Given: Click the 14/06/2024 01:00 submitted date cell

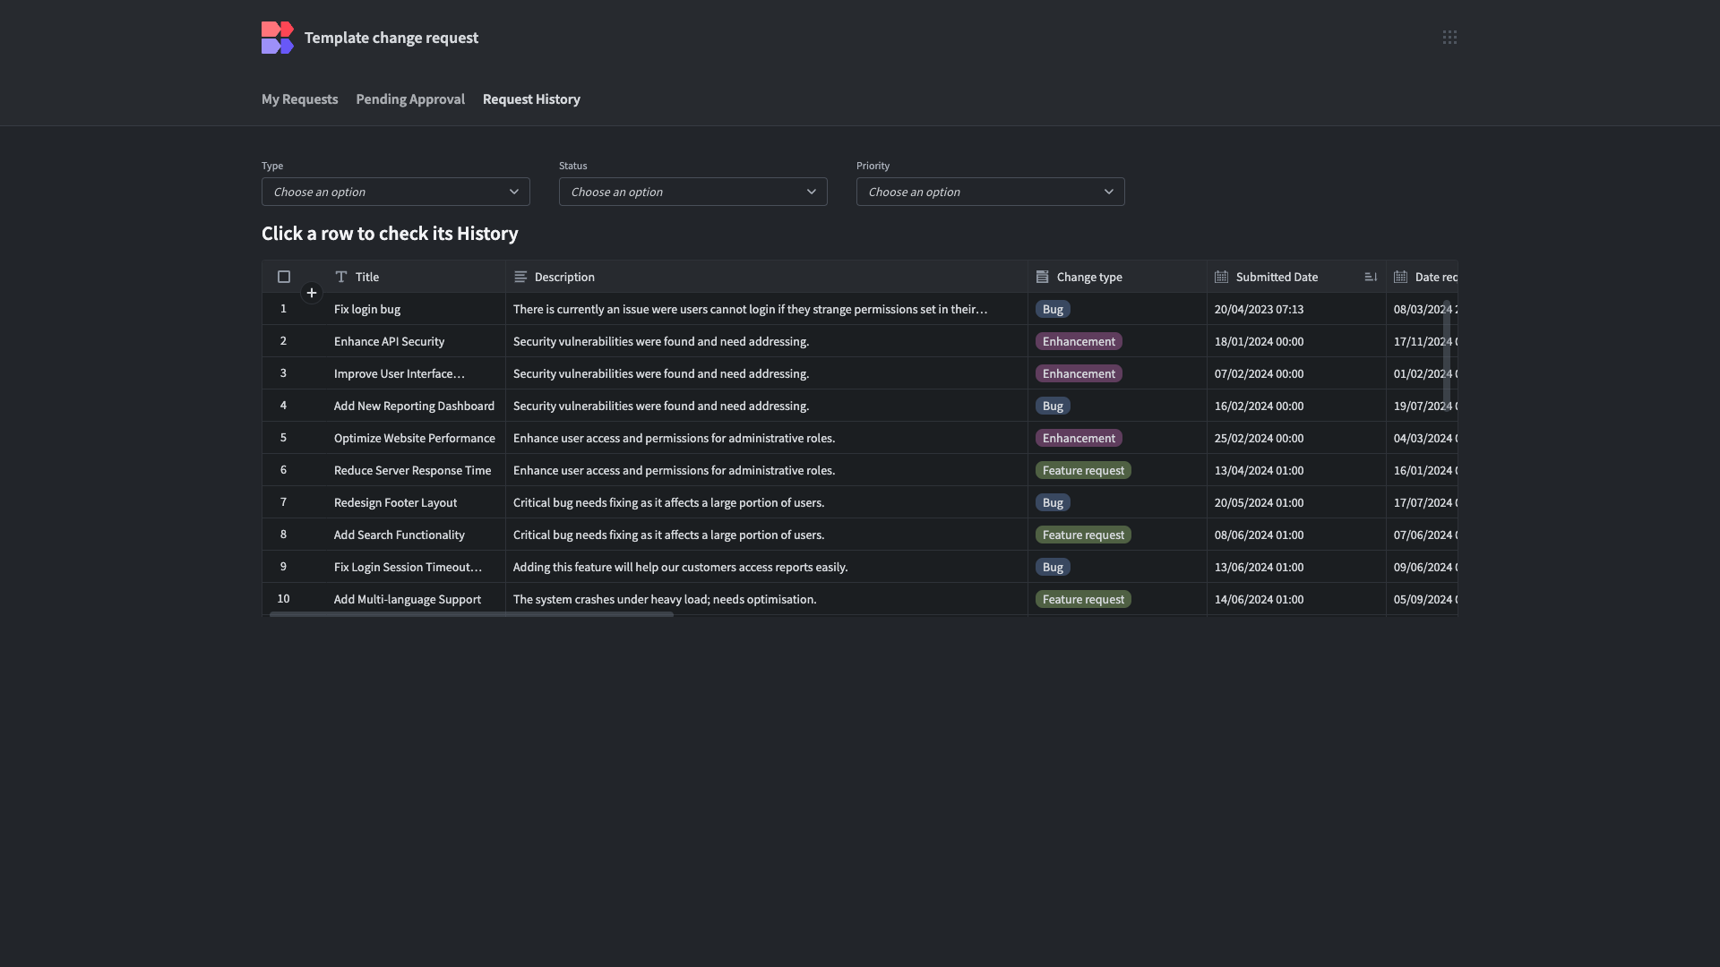Looking at the screenshot, I should [x=1297, y=599].
